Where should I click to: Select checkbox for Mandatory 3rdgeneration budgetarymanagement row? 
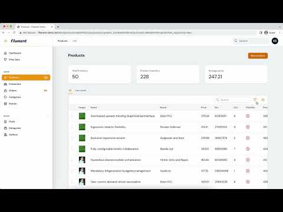coord(73,171)
